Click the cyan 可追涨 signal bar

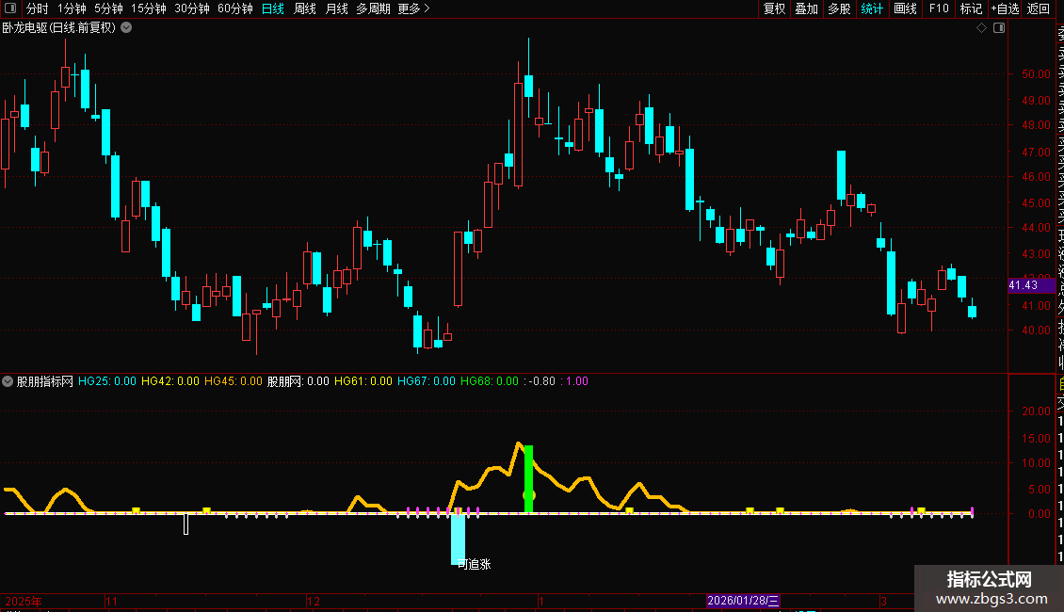(x=458, y=540)
